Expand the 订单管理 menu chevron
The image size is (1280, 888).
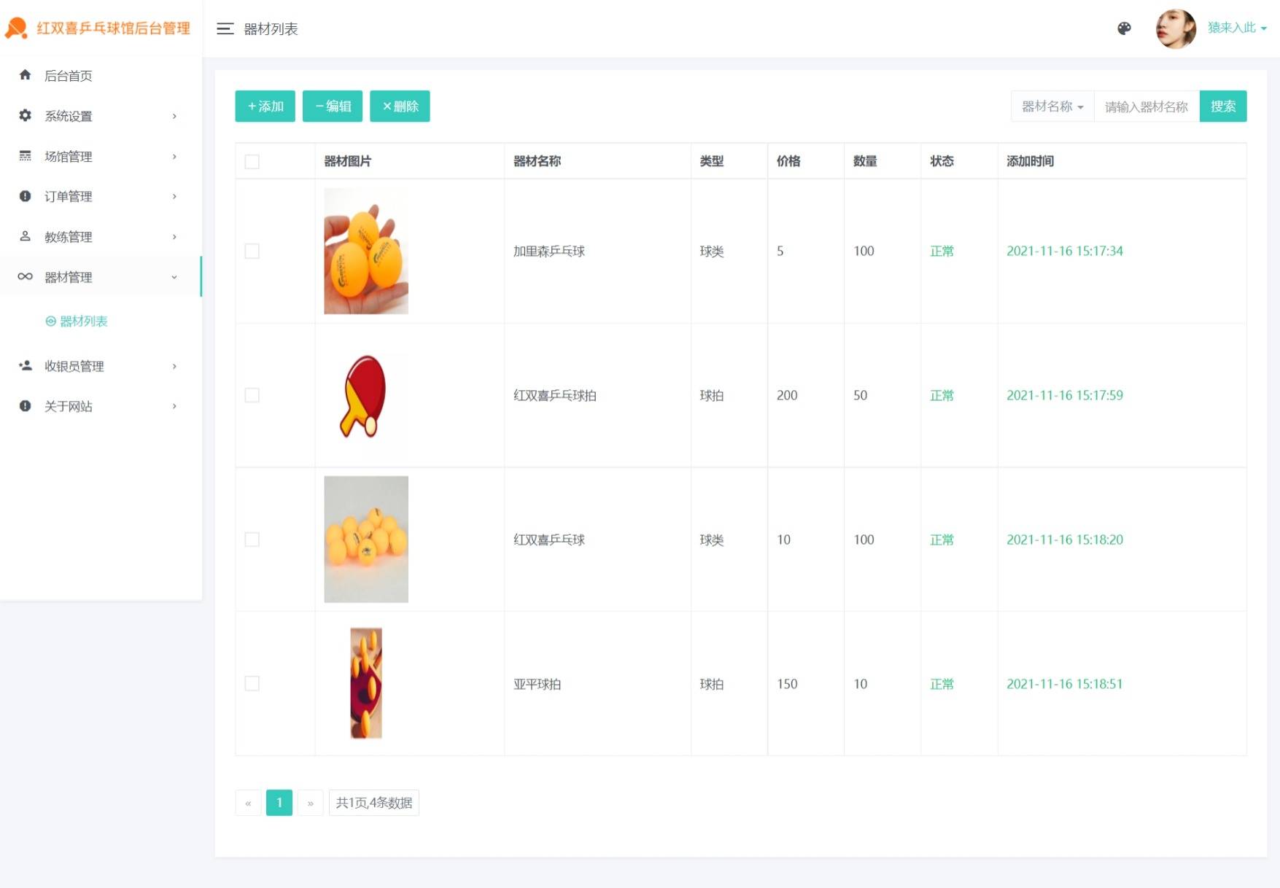[x=174, y=196]
